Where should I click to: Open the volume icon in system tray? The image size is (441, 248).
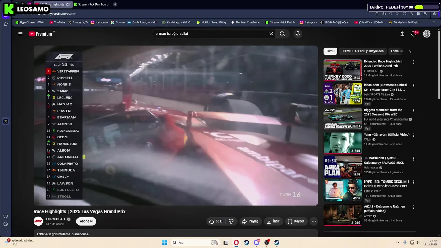(x=417, y=242)
